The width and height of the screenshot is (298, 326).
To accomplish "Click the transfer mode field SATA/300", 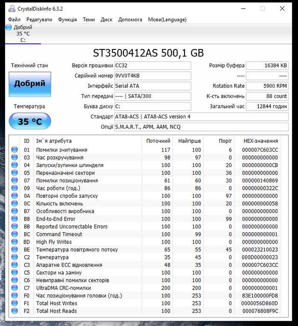I will pos(153,96).
